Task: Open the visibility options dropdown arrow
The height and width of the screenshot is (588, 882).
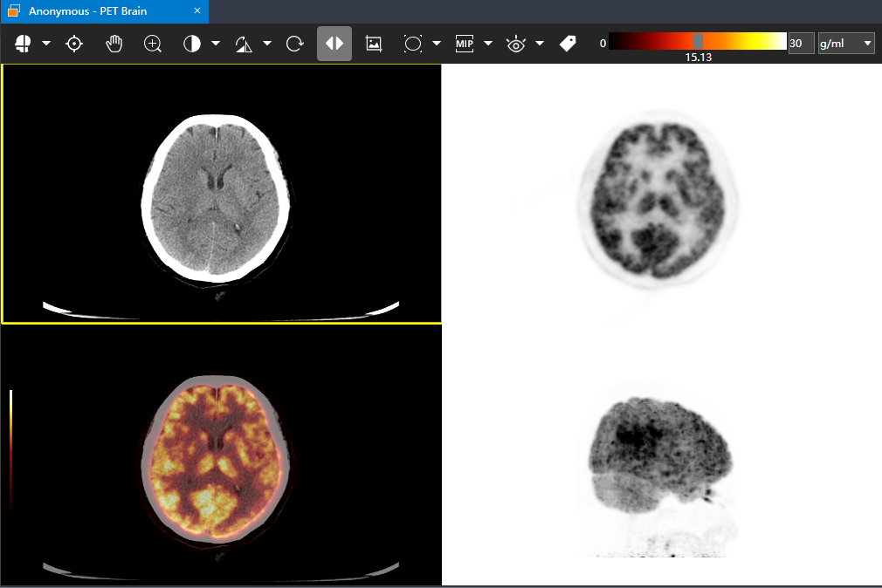Action: [540, 44]
